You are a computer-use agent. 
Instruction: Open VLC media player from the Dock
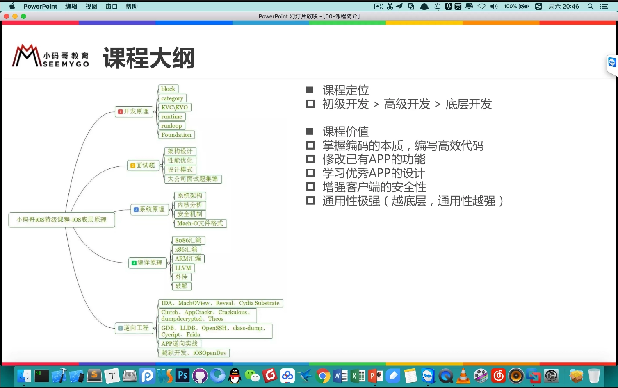point(463,375)
